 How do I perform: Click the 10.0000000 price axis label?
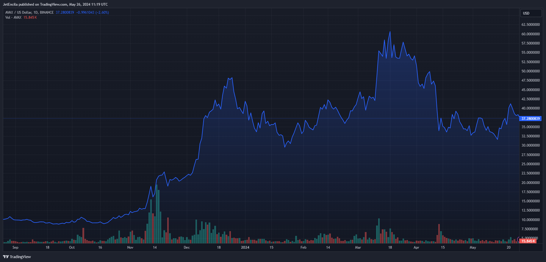point(531,220)
